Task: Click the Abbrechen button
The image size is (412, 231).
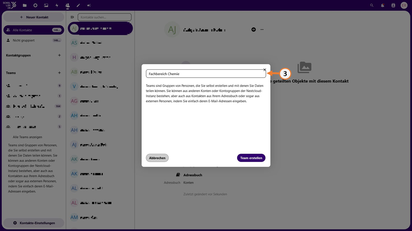Action: [x=157, y=158]
